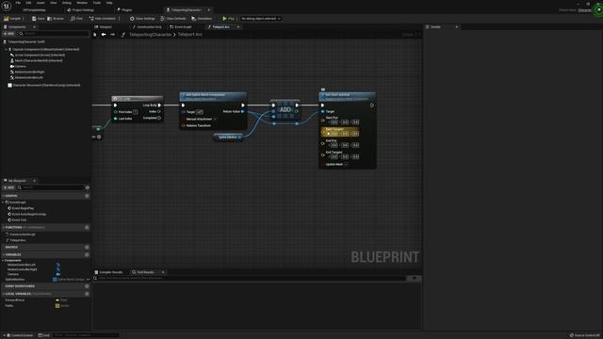
Task: Close the Teleport Arc graph tab
Action: point(238,27)
